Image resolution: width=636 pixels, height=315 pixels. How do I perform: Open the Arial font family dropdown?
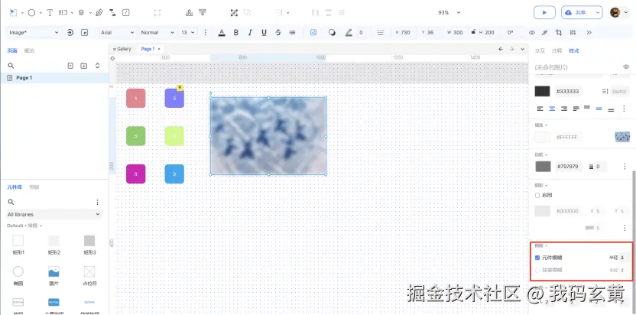(117, 32)
